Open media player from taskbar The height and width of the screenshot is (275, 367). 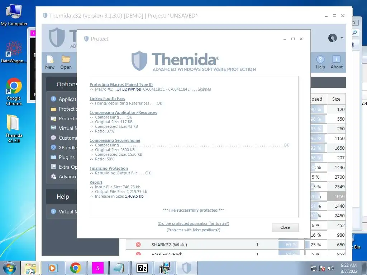click(x=53, y=268)
